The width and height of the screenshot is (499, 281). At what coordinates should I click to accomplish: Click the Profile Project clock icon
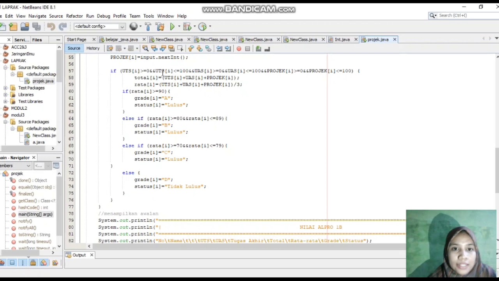[202, 27]
